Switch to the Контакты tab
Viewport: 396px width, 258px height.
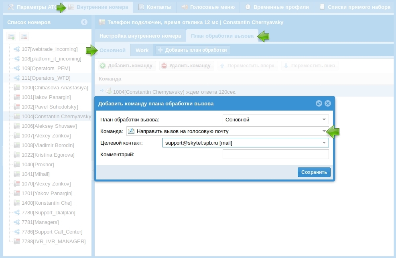coord(155,7)
